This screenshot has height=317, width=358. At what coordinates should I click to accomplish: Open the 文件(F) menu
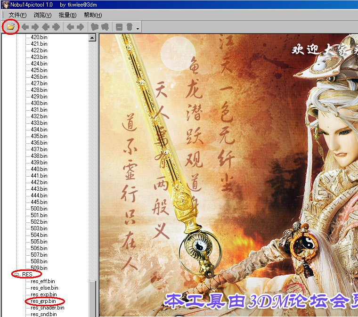pyautogui.click(x=17, y=15)
